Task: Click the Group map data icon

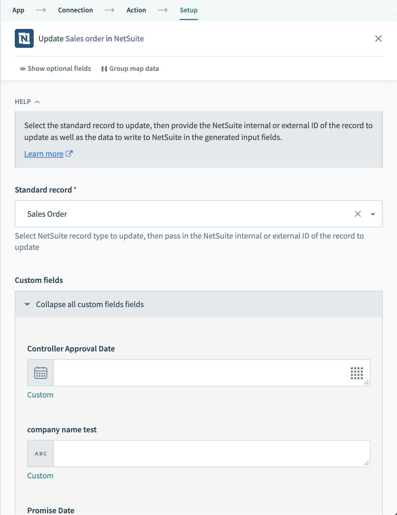Action: pos(104,69)
